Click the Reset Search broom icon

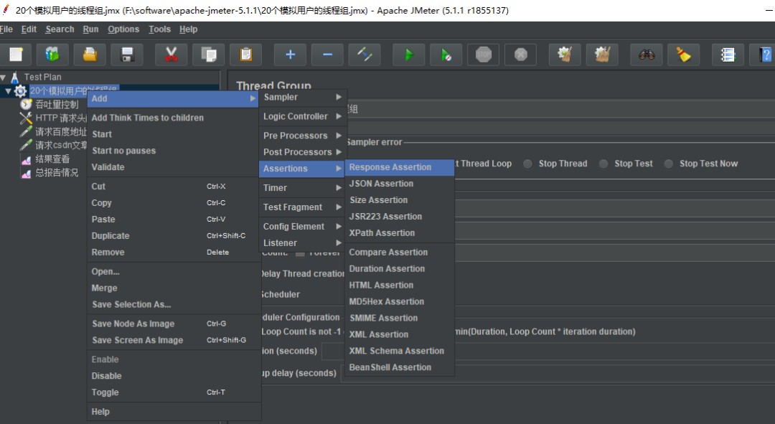(684, 55)
